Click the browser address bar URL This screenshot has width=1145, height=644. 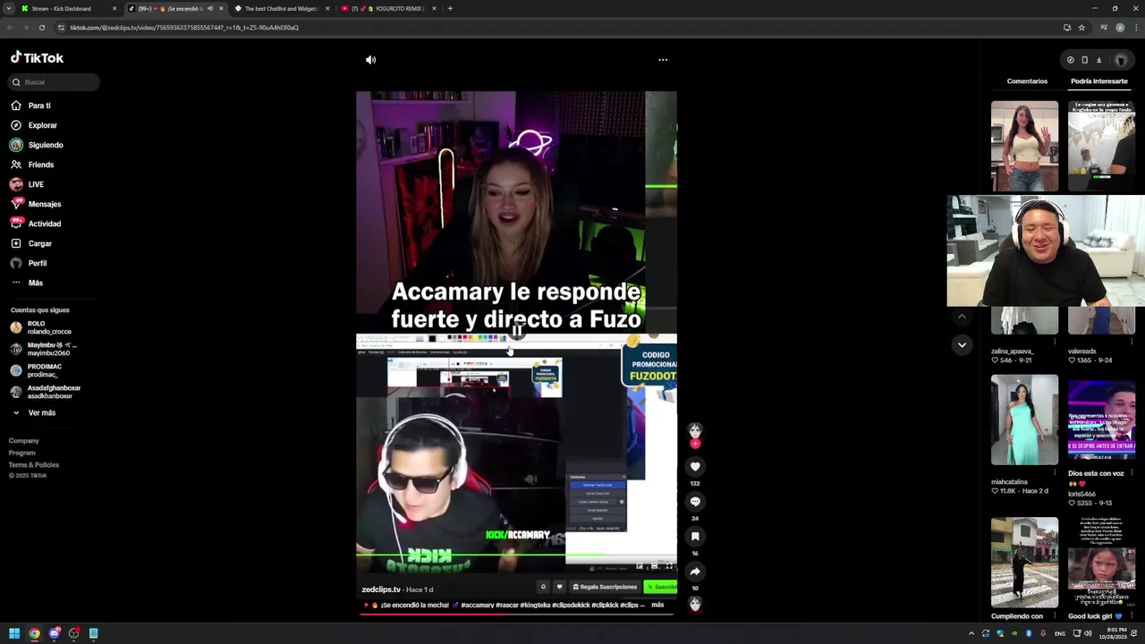pyautogui.click(x=184, y=28)
